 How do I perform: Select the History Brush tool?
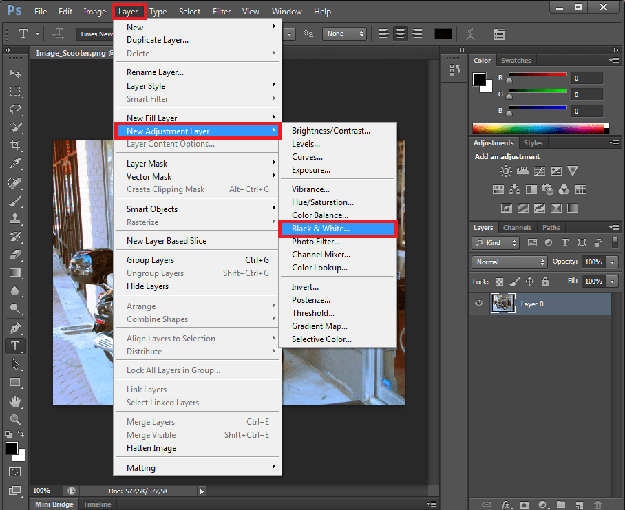click(x=15, y=237)
